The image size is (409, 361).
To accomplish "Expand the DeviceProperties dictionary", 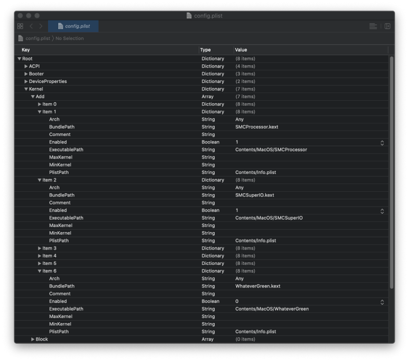I will click(x=26, y=81).
